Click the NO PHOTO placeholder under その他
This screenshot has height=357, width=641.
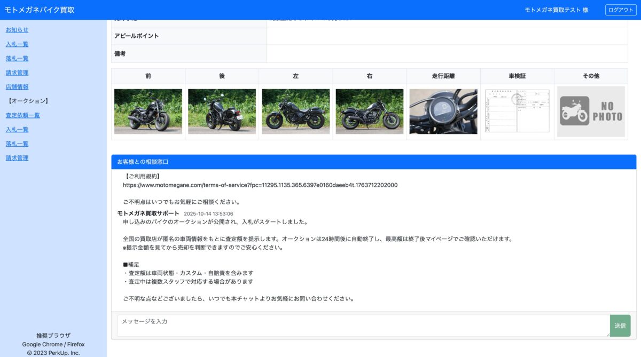click(x=591, y=111)
